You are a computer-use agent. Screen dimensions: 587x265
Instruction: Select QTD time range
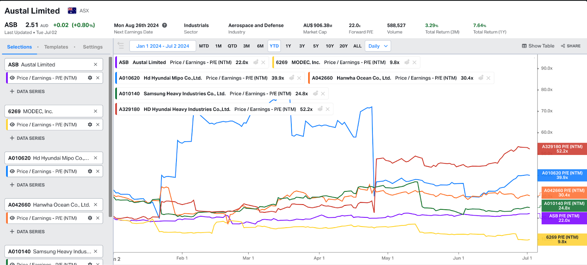[x=232, y=46]
